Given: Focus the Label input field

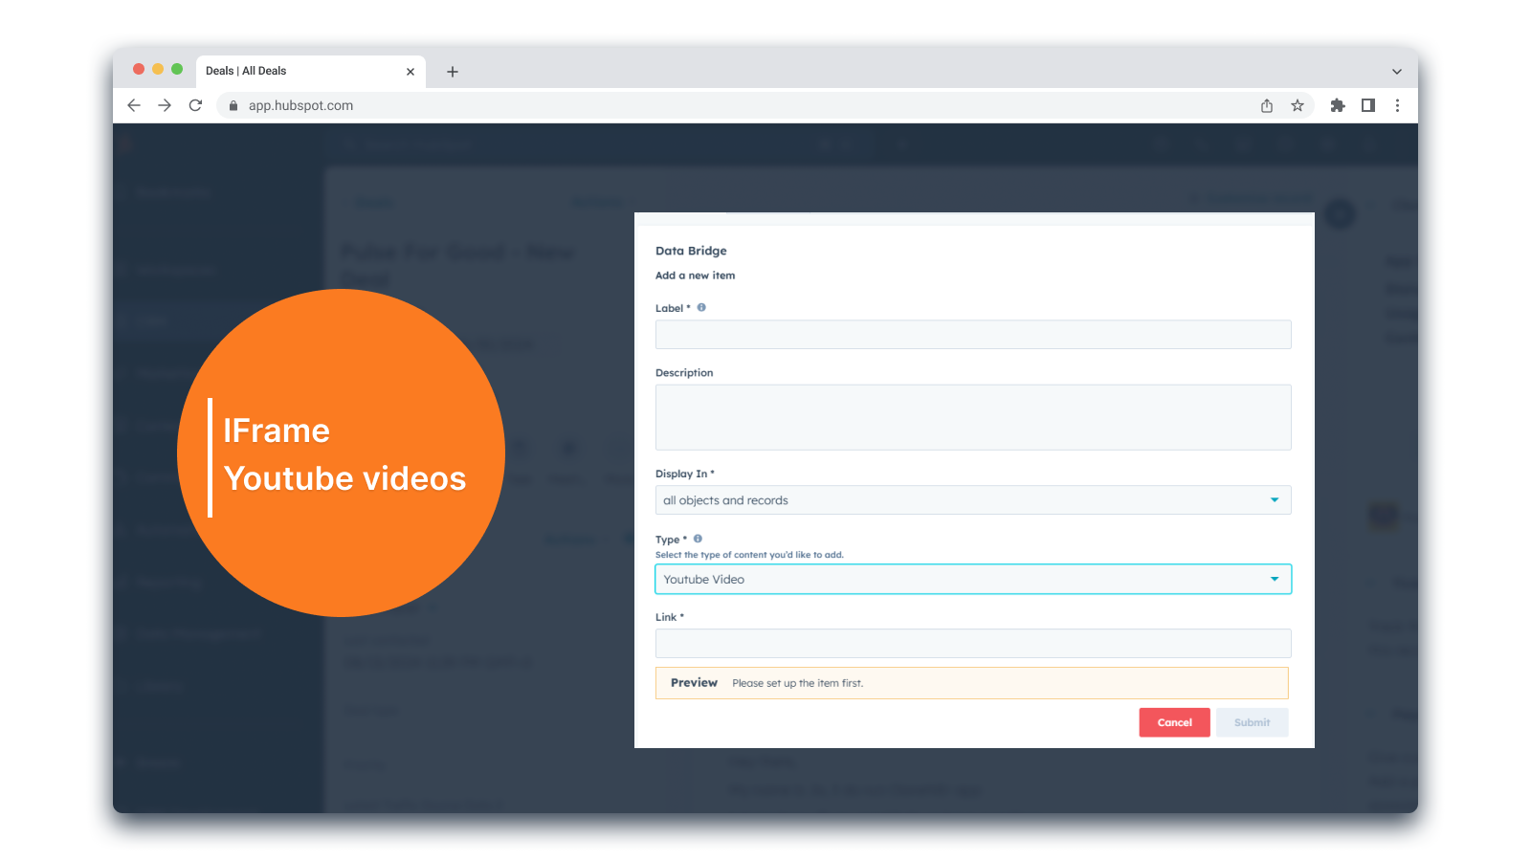Looking at the screenshot, I should pyautogui.click(x=973, y=335).
